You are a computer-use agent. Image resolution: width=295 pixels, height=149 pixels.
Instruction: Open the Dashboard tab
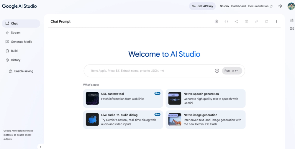click(x=238, y=6)
